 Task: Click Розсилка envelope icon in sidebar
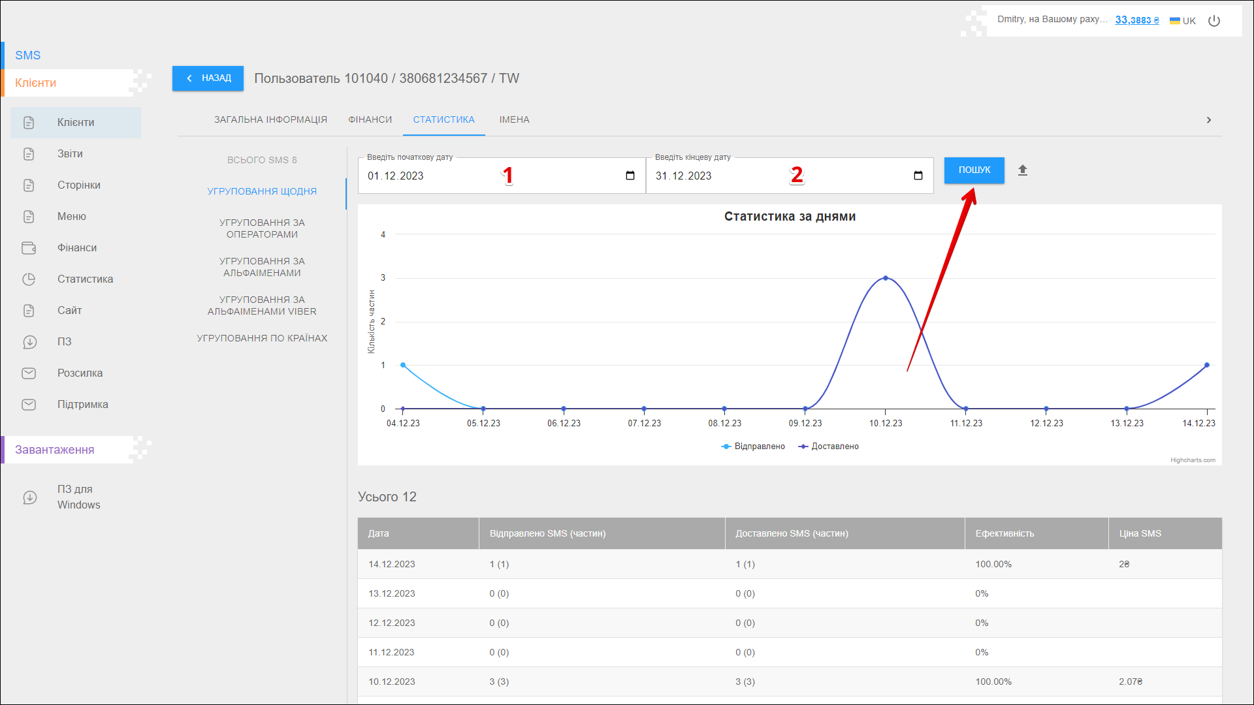tap(29, 373)
